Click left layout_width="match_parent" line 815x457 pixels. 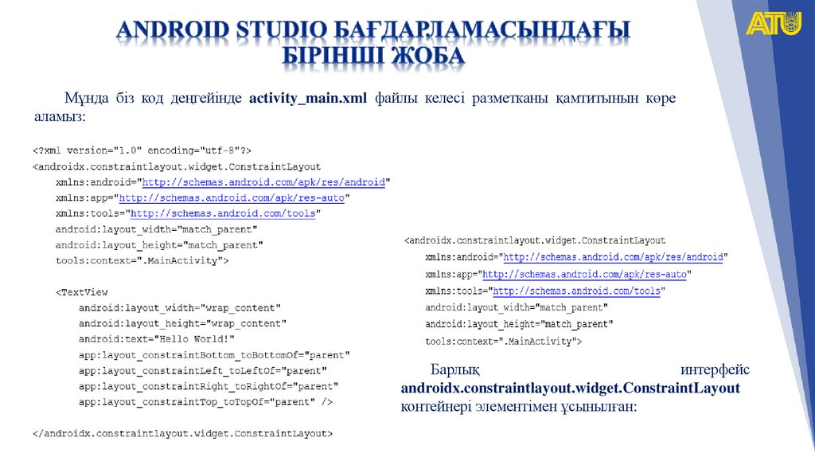(x=157, y=229)
